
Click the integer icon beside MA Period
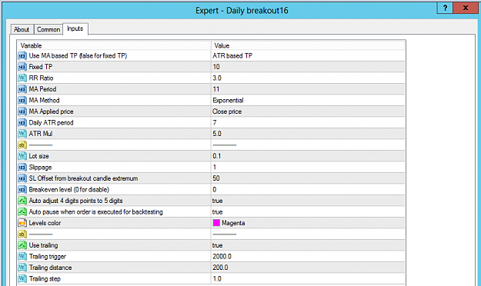(22, 89)
